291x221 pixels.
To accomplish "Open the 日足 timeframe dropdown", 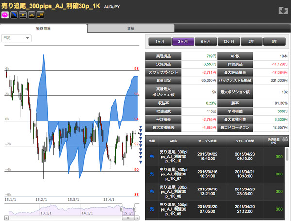I will tap(16, 38).
